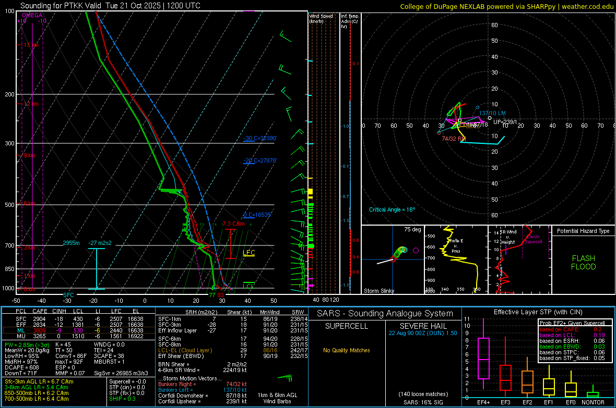This screenshot has width=616, height=408.
Task: Click the yellow LFC label on skew-T
Action: [x=248, y=253]
